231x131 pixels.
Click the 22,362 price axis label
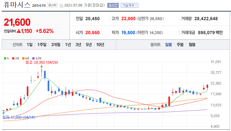[x=216, y=83]
